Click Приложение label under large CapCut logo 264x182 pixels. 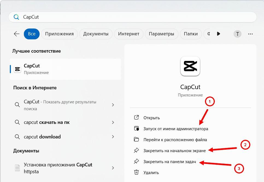coord(190,95)
